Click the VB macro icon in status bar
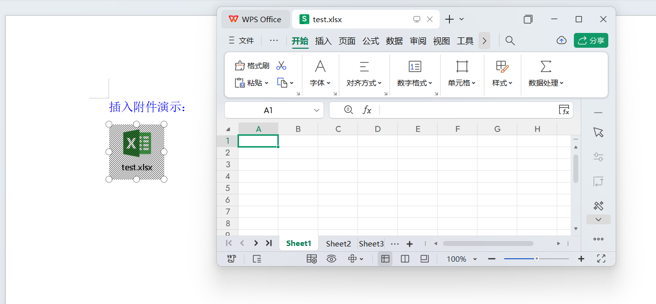 [x=231, y=259]
